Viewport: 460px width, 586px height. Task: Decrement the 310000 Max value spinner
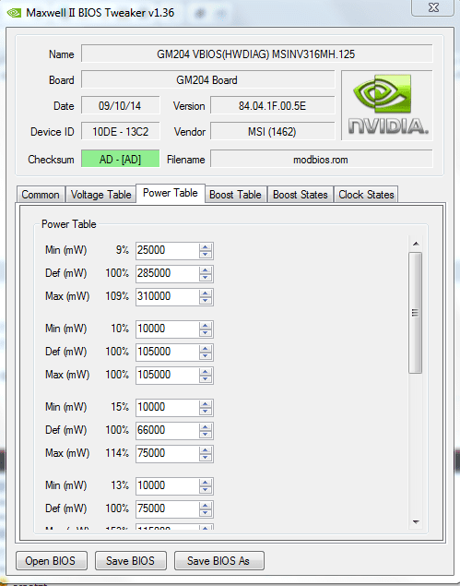tap(206, 301)
